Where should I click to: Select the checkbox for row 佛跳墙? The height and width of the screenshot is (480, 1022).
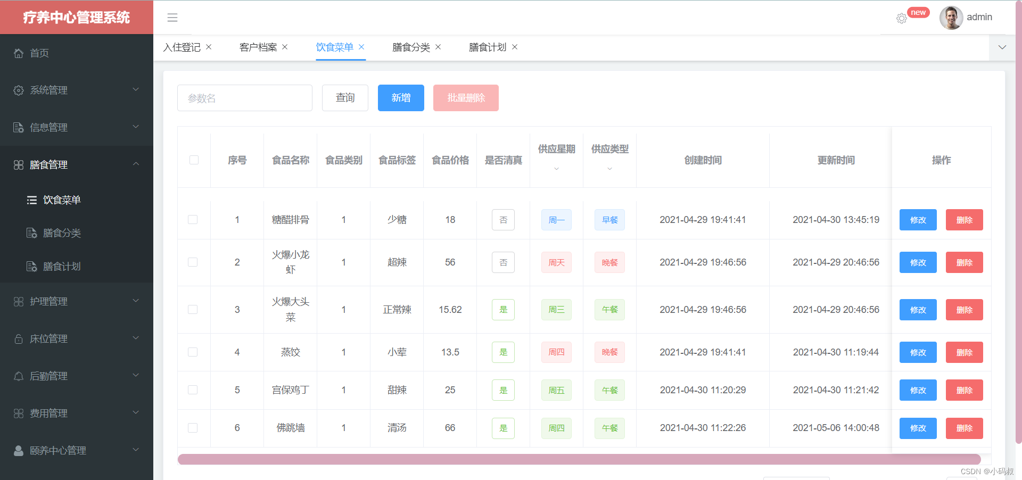(x=193, y=428)
